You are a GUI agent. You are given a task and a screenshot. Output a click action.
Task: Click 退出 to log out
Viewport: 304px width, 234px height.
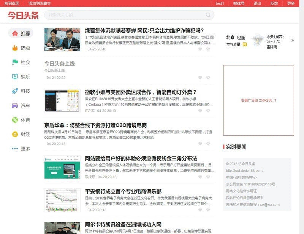point(258,3)
